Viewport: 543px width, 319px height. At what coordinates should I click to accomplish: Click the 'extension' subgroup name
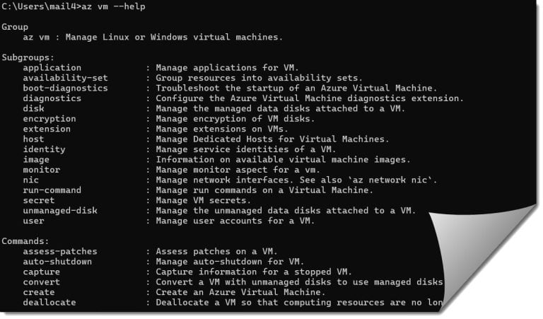click(x=47, y=129)
